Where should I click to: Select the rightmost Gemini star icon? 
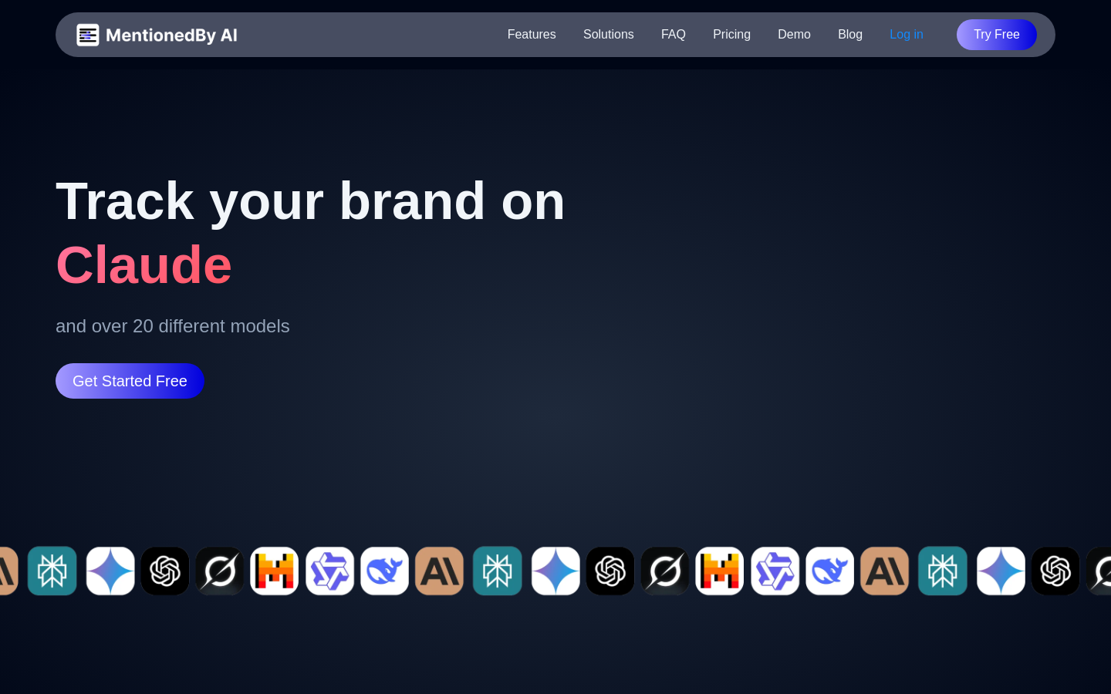[x=1001, y=571]
